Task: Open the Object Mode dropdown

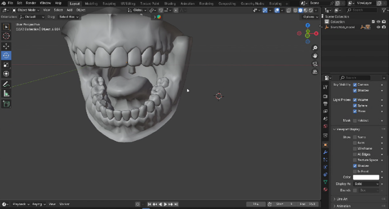Action: click(26, 10)
